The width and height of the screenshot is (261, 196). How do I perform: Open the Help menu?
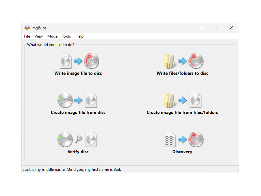79,36
